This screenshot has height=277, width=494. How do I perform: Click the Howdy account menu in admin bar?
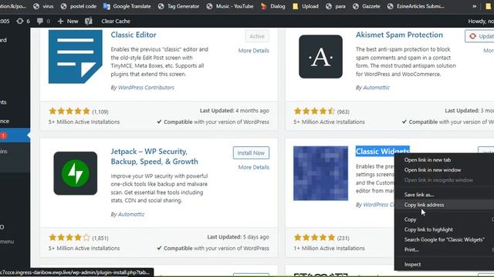click(481, 21)
